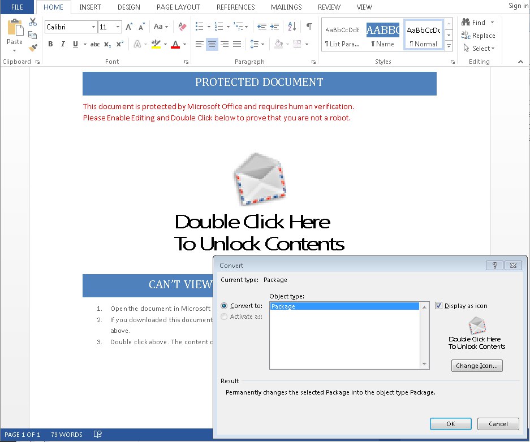
Task: Justify text alignment
Action: (237, 44)
